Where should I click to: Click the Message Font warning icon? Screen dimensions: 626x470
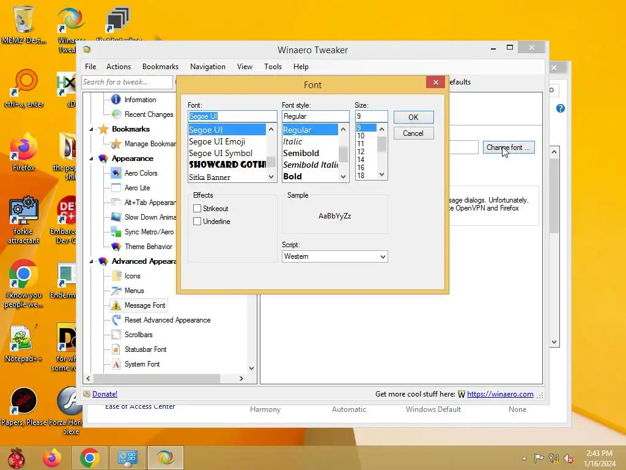point(116,305)
